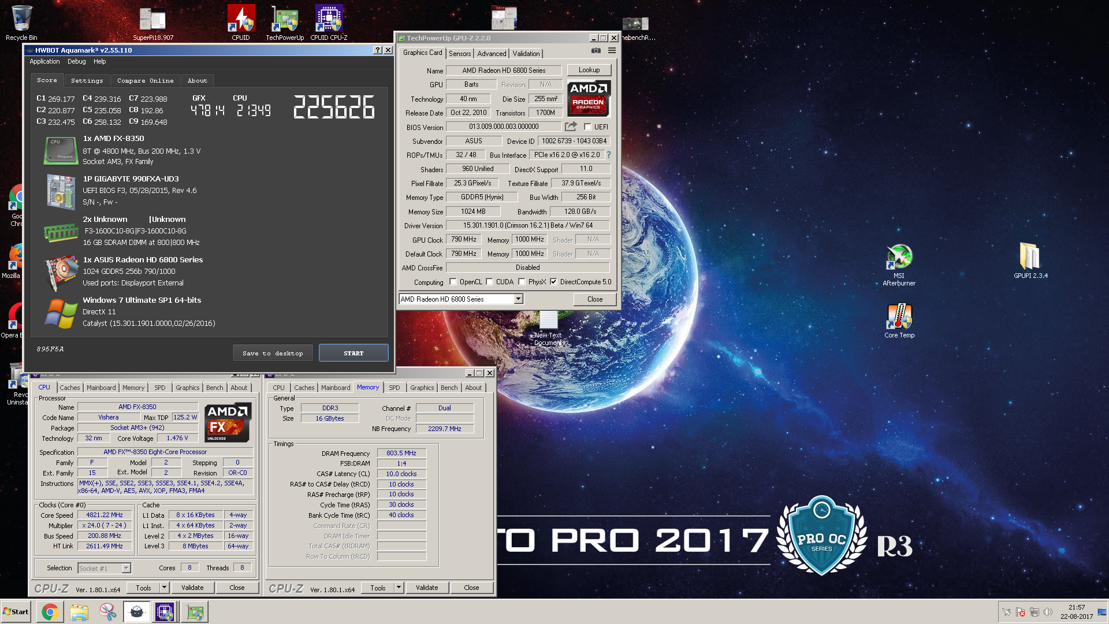Toggle the UEFI checkbox in GPU-Z
The height and width of the screenshot is (624, 1109).
coord(587,127)
